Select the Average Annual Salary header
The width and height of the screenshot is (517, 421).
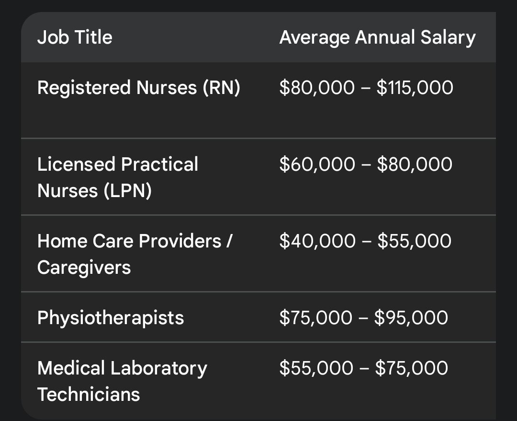(x=377, y=37)
